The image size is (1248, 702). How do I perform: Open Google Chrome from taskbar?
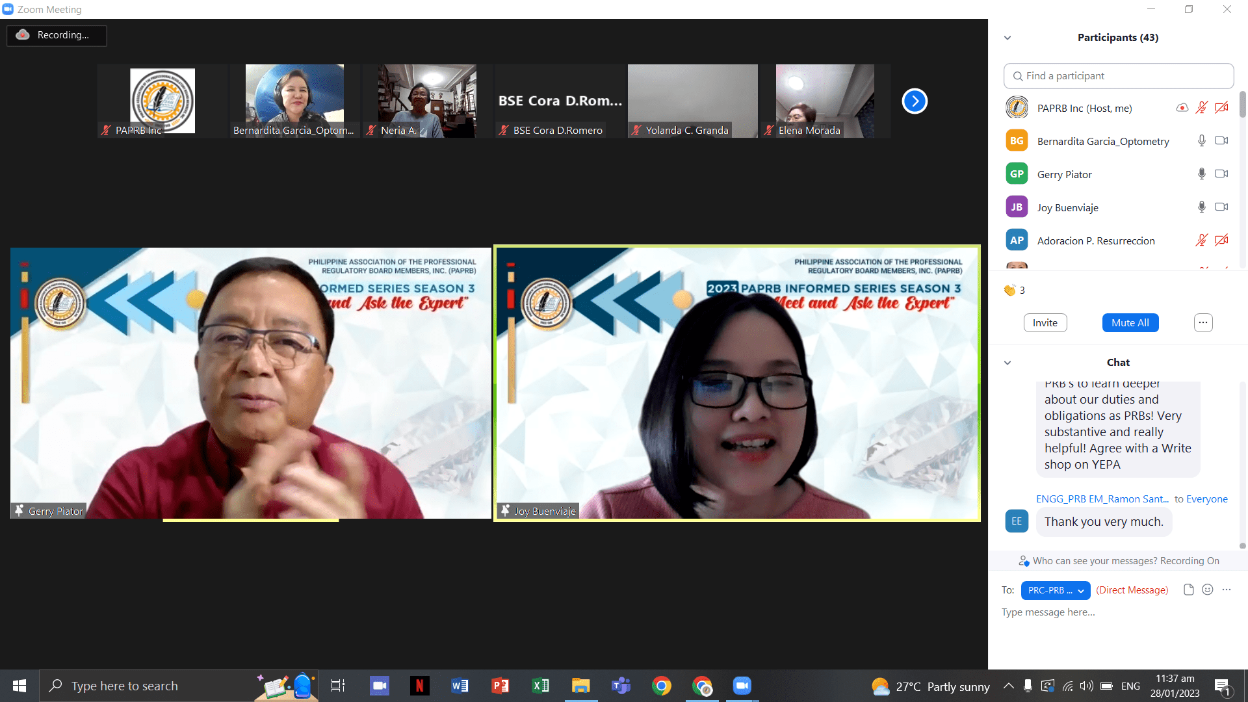[662, 686]
